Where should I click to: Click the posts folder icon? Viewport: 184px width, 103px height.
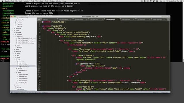(x=16, y=72)
